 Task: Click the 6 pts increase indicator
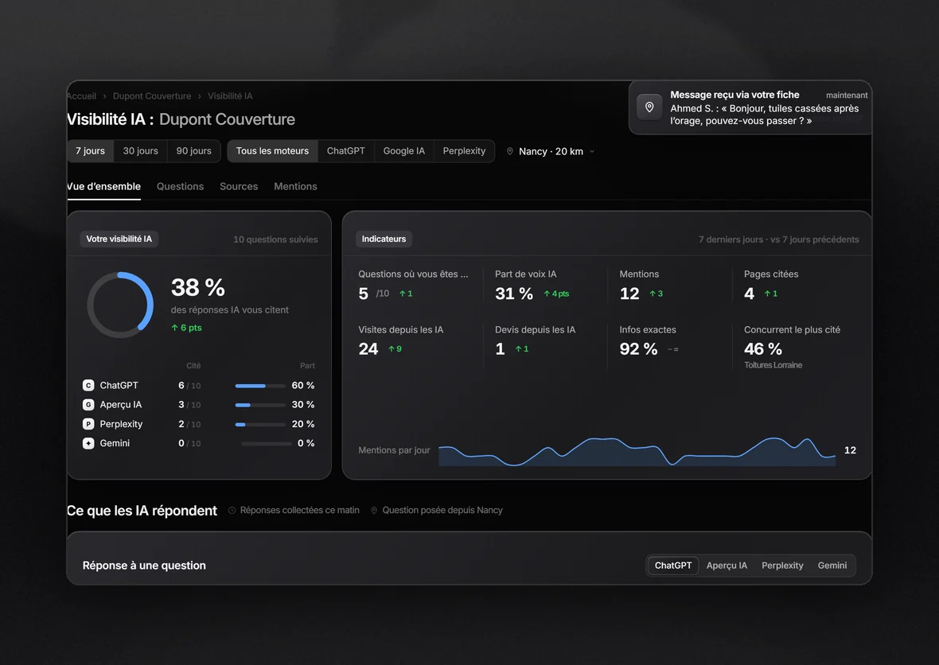pyautogui.click(x=186, y=328)
